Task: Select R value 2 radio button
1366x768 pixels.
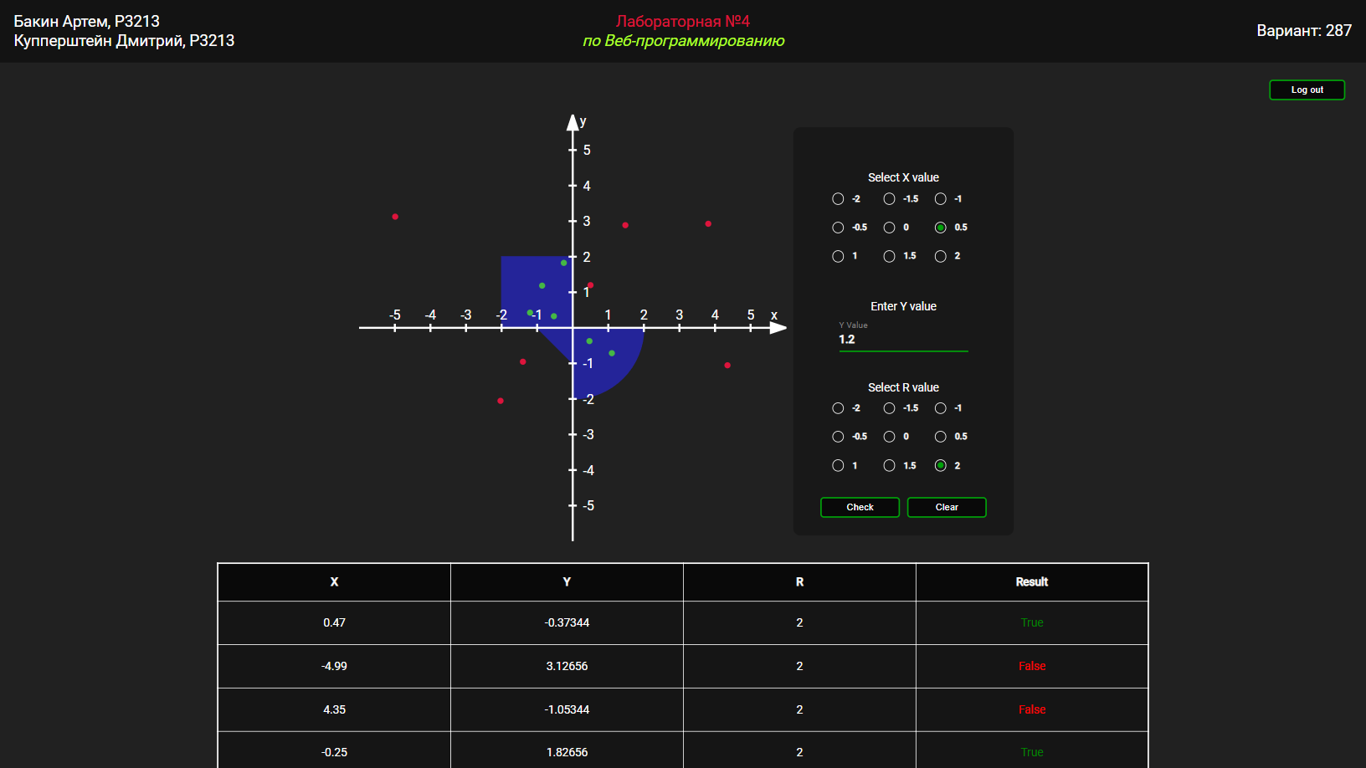Action: click(941, 465)
